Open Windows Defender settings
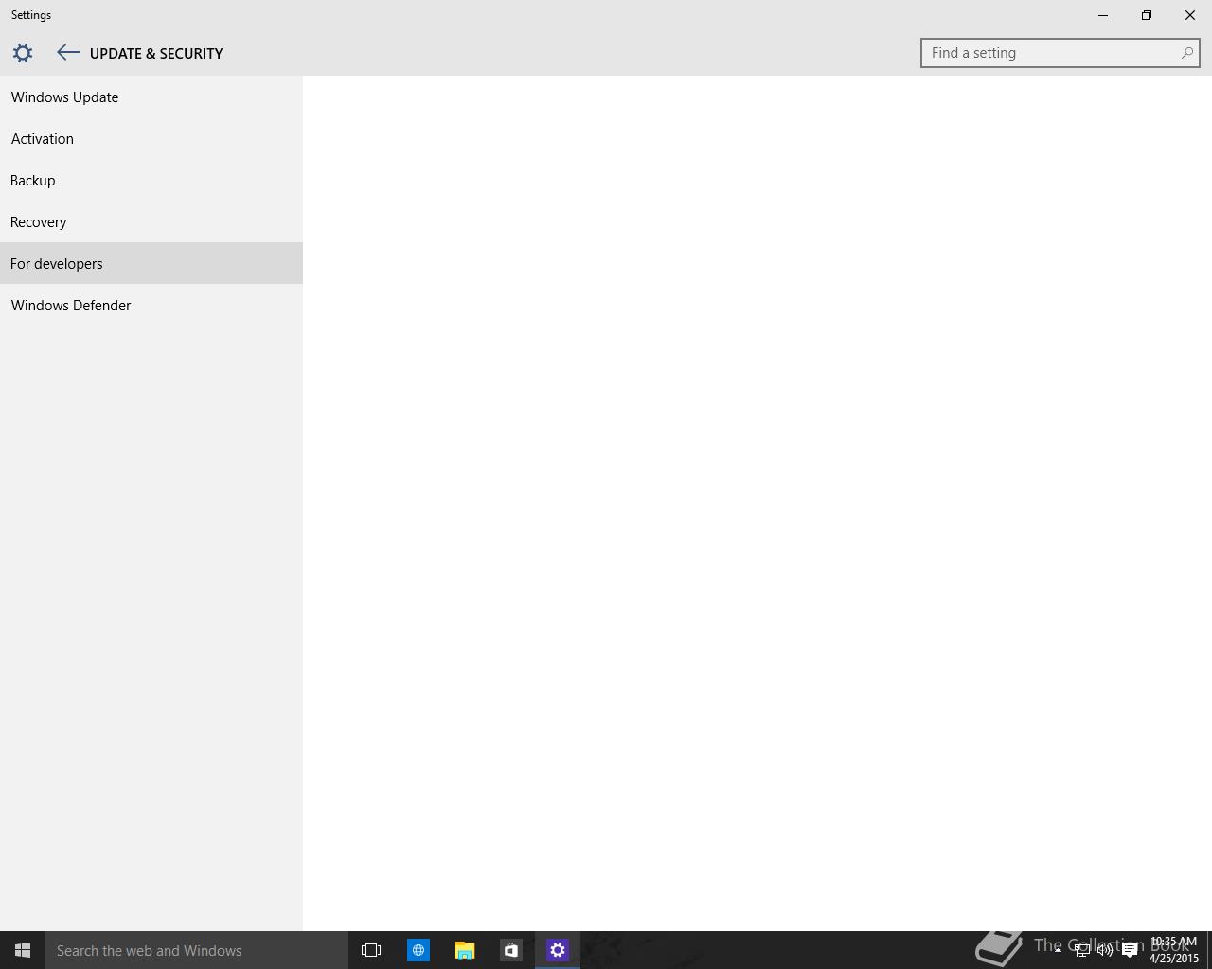Viewport: 1212px width, 969px height. pyautogui.click(x=151, y=305)
